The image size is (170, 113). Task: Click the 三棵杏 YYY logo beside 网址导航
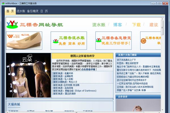click(12, 25)
